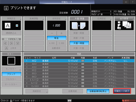Click 連続読込み button
Viewport: 136px width, 102px height.
point(12,33)
